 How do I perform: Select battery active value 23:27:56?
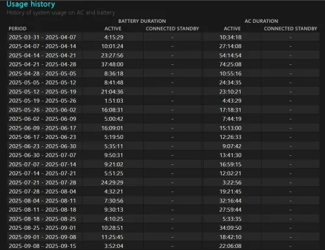[x=112, y=55]
